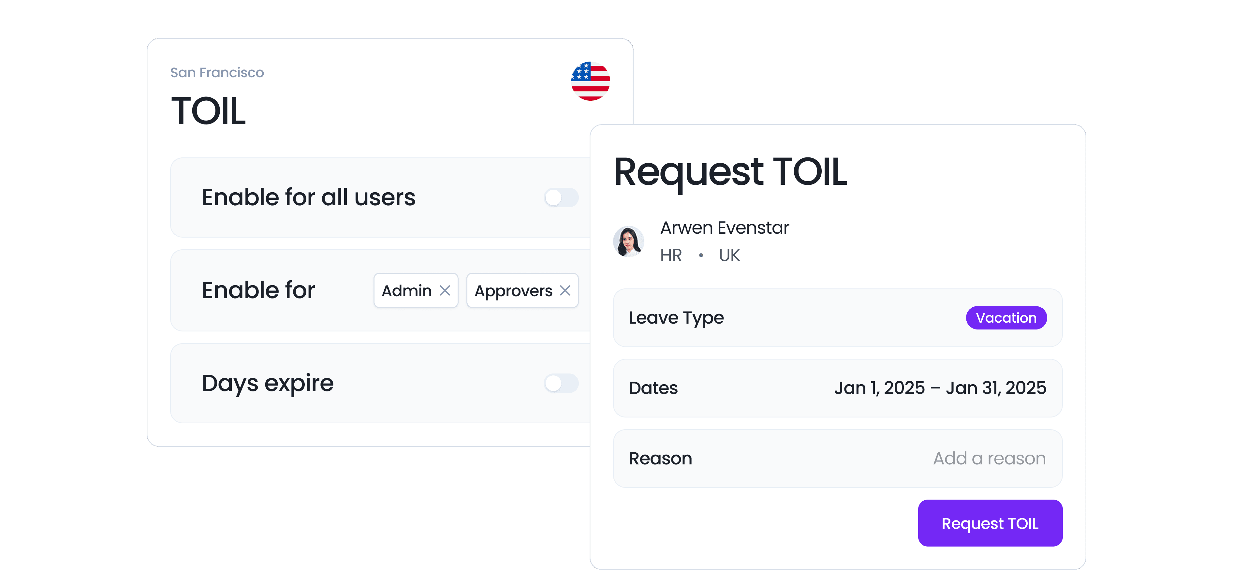
Task: Click the San Francisco location label
Action: (x=217, y=73)
